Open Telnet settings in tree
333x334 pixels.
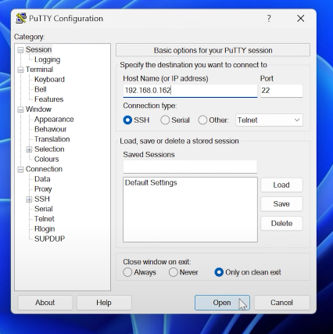pos(45,218)
